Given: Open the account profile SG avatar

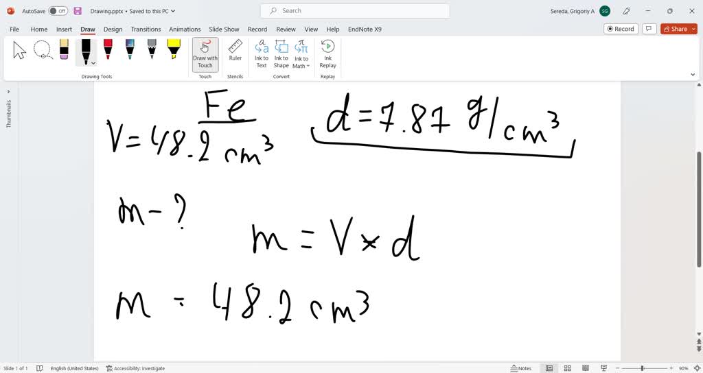Looking at the screenshot, I should pos(605,11).
